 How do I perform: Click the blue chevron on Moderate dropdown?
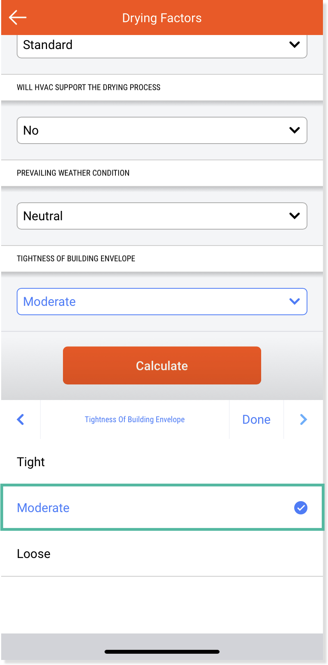pos(295,301)
